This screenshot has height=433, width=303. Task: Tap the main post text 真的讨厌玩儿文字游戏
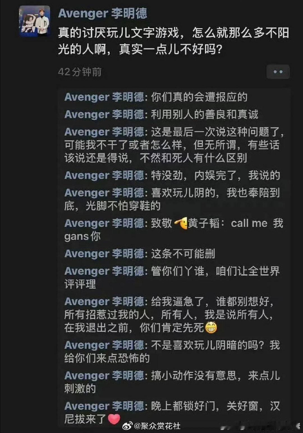pos(173,41)
